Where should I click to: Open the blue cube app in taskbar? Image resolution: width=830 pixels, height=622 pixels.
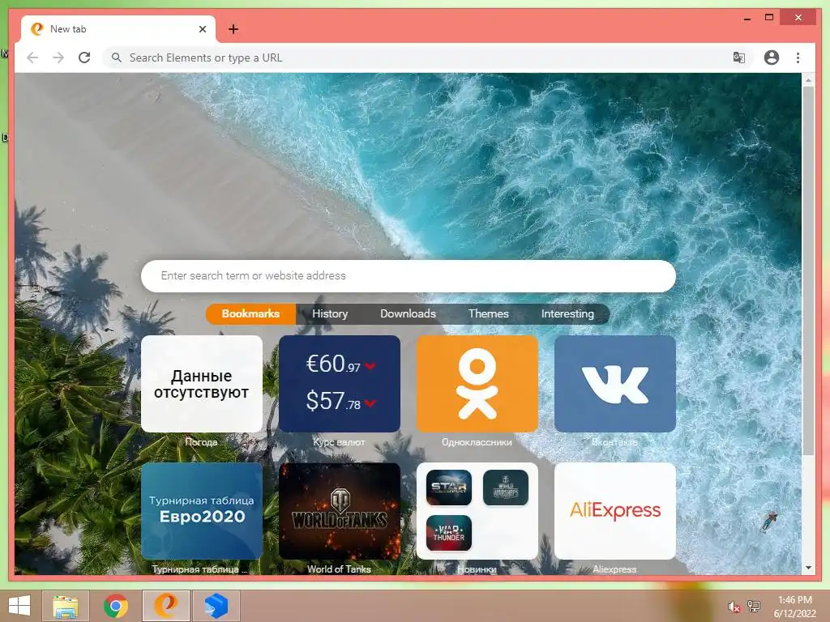[x=216, y=606]
